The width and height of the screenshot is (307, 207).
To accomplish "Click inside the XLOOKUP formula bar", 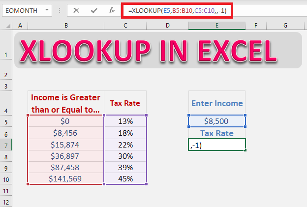I will pyautogui.click(x=177, y=10).
